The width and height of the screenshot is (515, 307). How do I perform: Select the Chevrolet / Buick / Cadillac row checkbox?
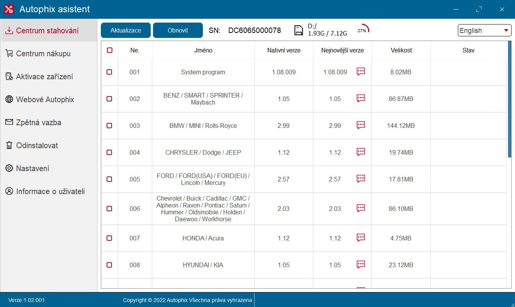(x=109, y=209)
